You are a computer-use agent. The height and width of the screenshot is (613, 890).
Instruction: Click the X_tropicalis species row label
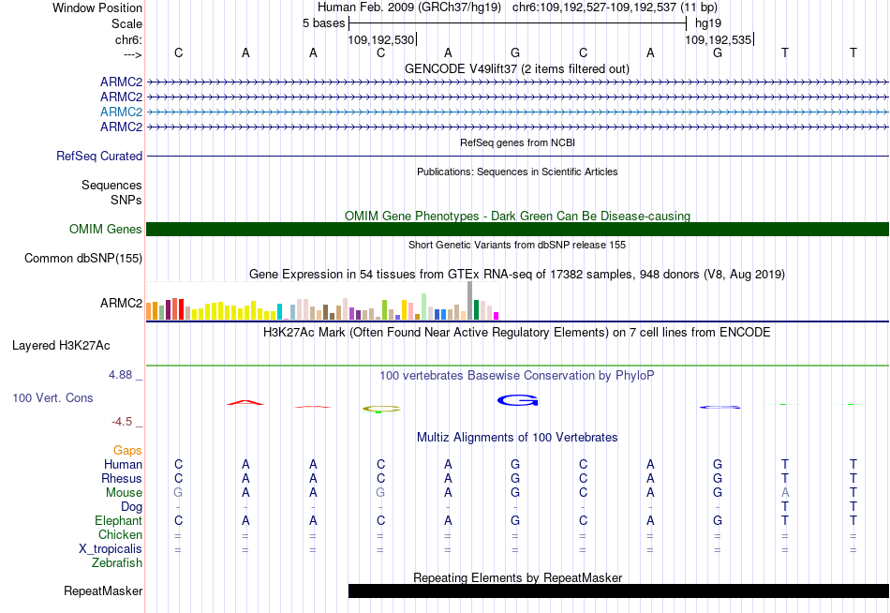(x=111, y=549)
